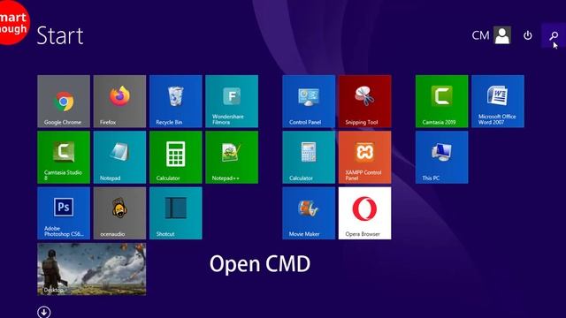566x318 pixels.
Task: Open the Desktop tile
Action: [x=92, y=269]
